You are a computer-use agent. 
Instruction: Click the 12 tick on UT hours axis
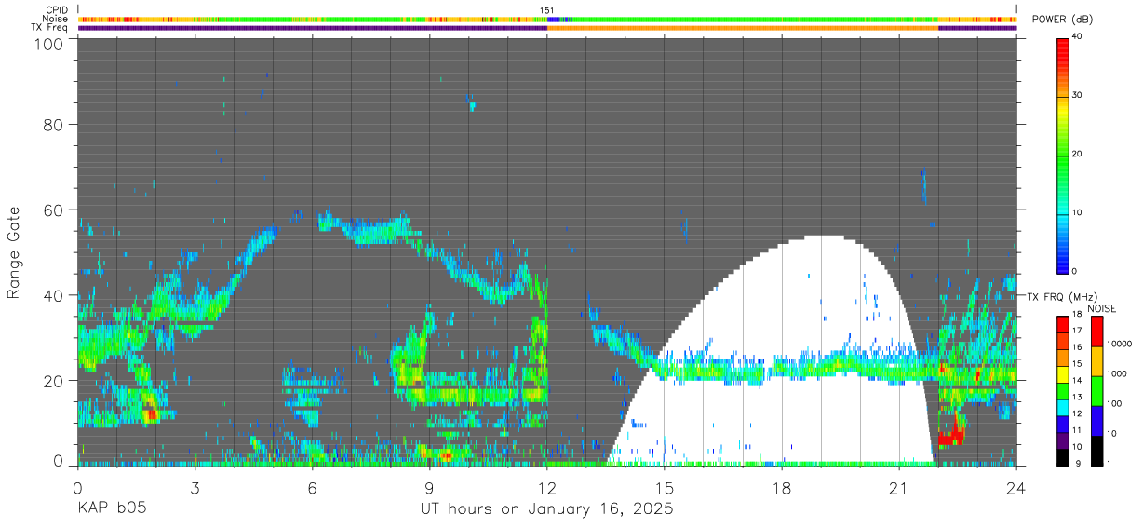click(x=547, y=487)
